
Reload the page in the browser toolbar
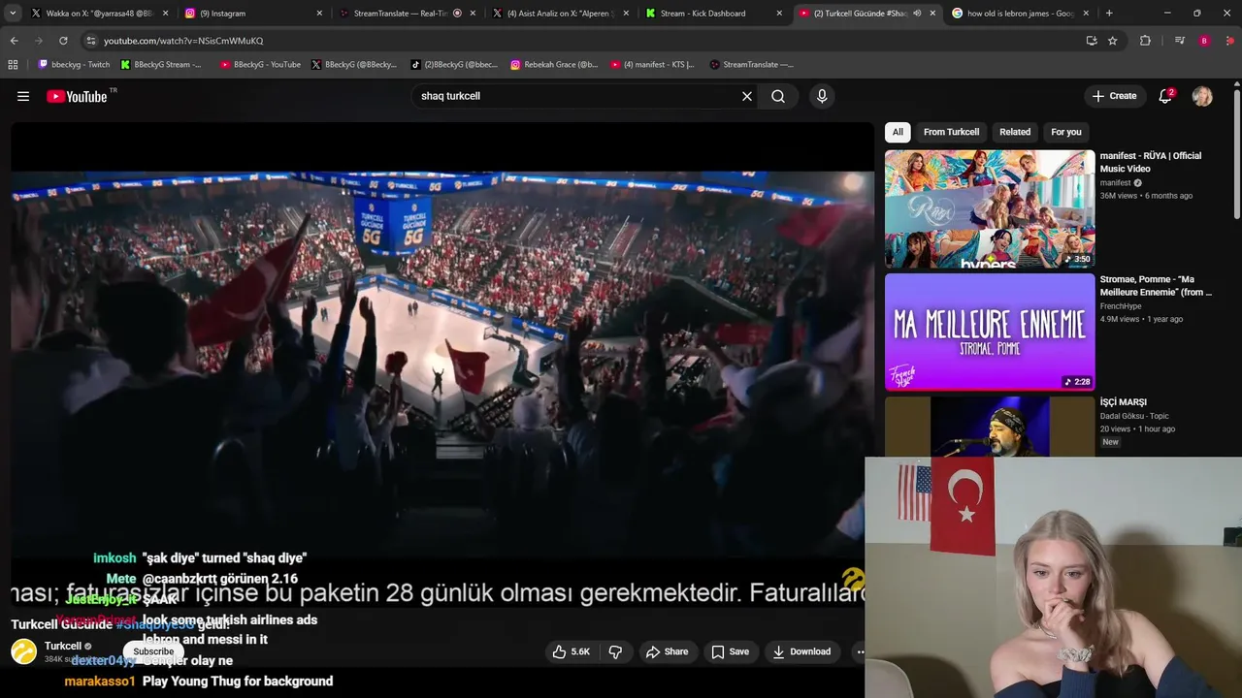(x=63, y=41)
